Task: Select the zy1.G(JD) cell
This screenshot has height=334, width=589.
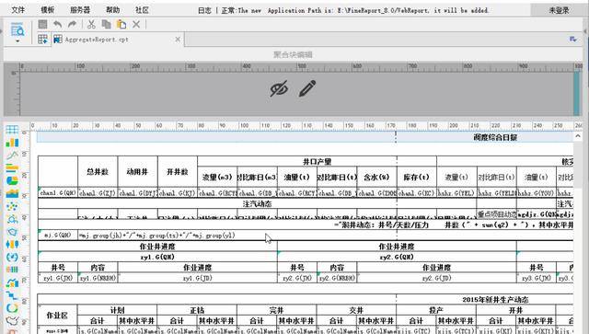Action: 197,278
